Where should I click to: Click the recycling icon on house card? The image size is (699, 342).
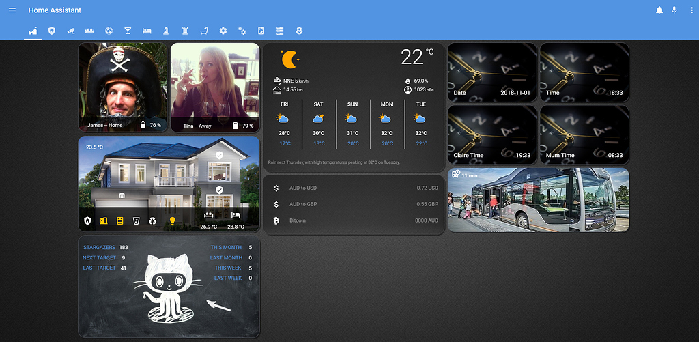153,220
